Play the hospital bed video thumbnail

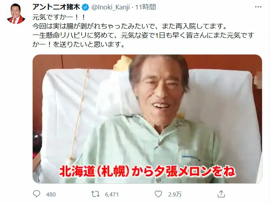point(148,119)
